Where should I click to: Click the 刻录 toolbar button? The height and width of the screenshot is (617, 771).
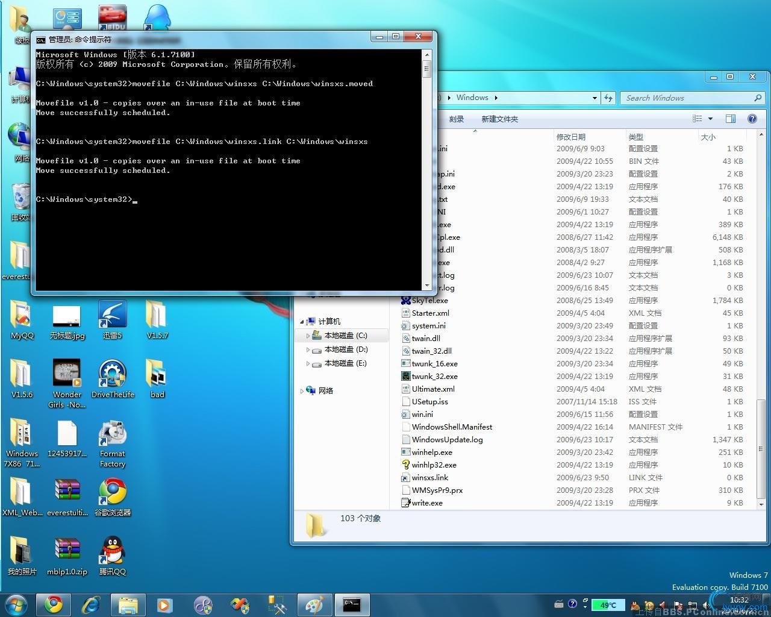(456, 119)
